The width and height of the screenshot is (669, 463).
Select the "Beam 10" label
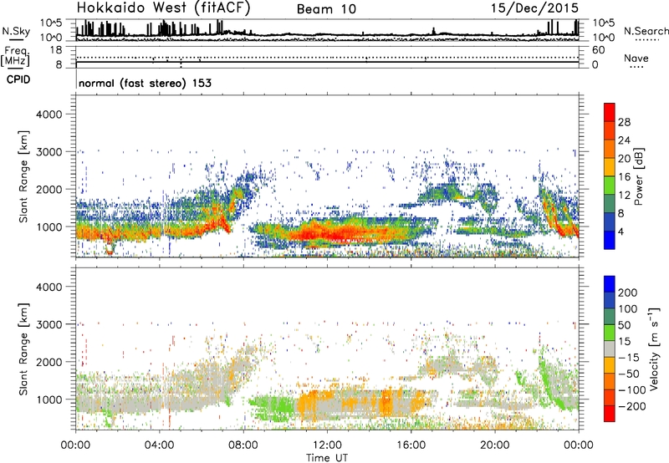[326, 9]
